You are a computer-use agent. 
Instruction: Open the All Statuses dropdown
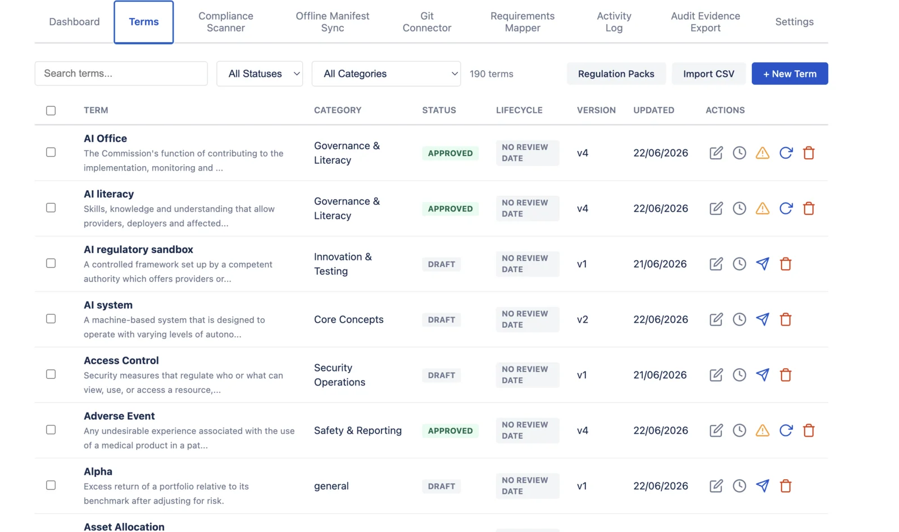(x=260, y=74)
